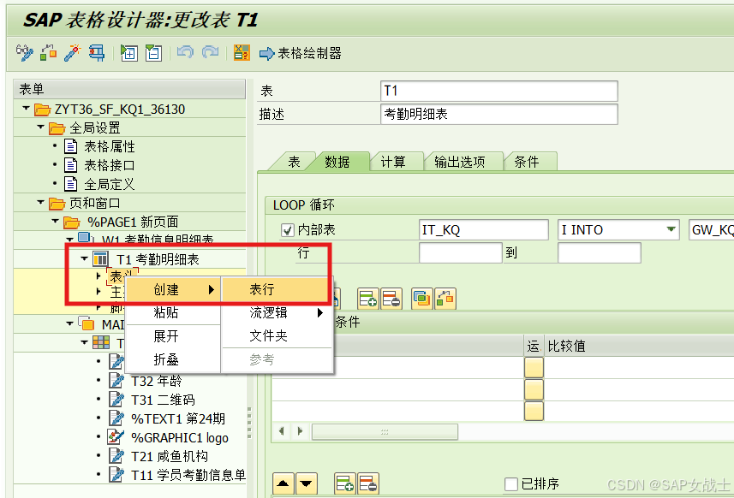Click the 表格属性 document icon
734x498 pixels.
tap(71, 146)
